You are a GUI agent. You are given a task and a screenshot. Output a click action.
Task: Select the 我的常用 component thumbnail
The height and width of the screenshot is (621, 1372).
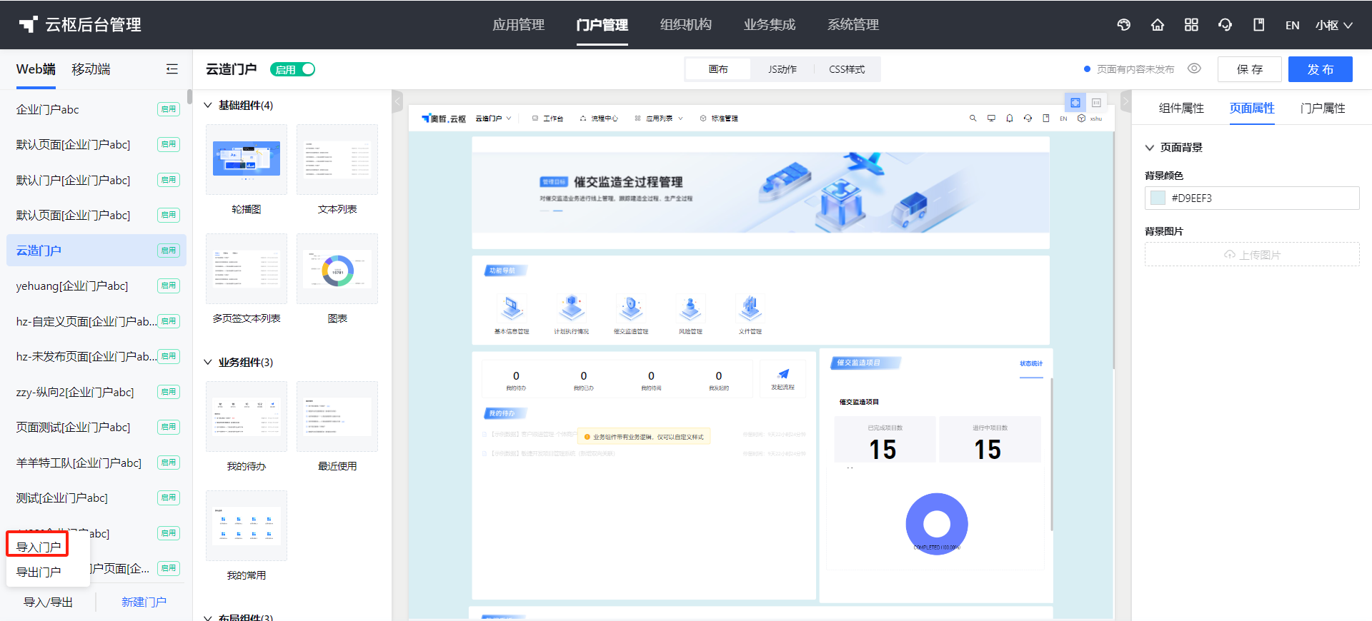click(x=247, y=525)
